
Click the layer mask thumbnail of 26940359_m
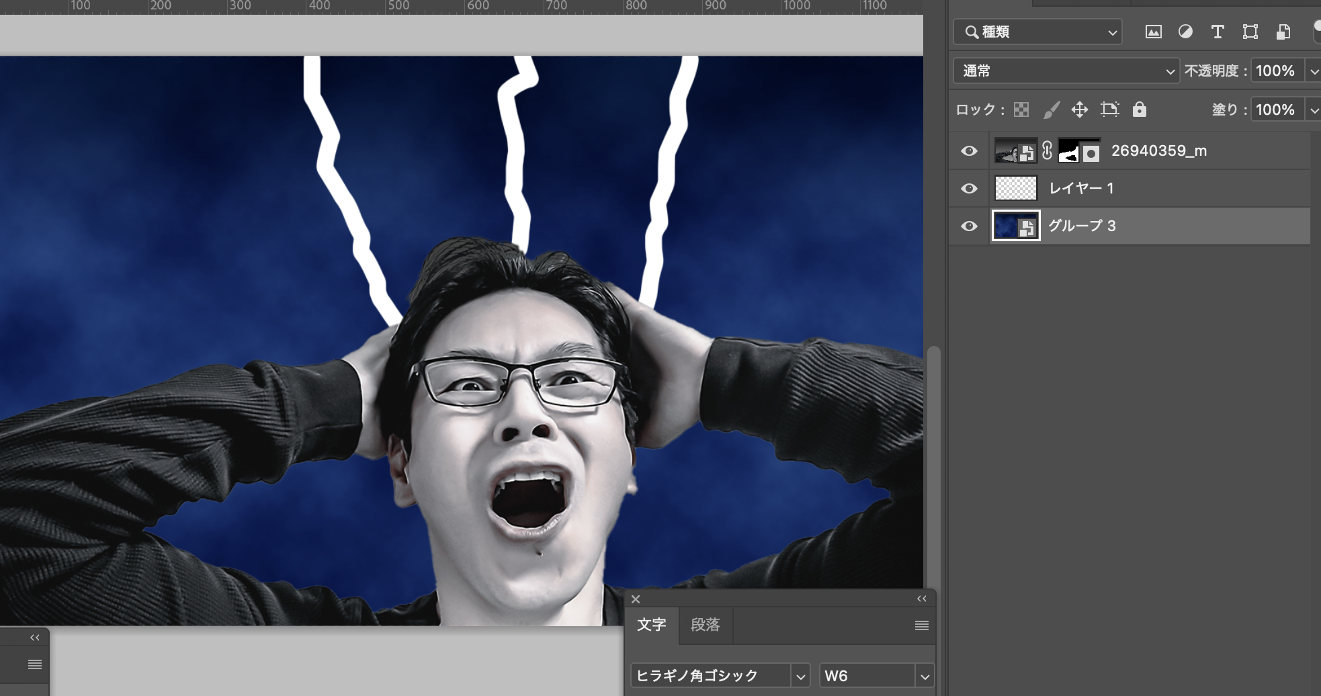tap(1079, 151)
